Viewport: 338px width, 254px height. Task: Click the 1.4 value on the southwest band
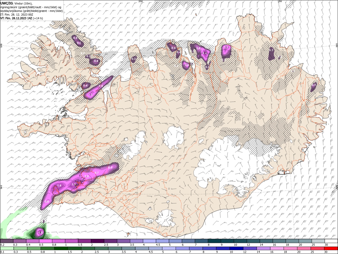point(59,186)
